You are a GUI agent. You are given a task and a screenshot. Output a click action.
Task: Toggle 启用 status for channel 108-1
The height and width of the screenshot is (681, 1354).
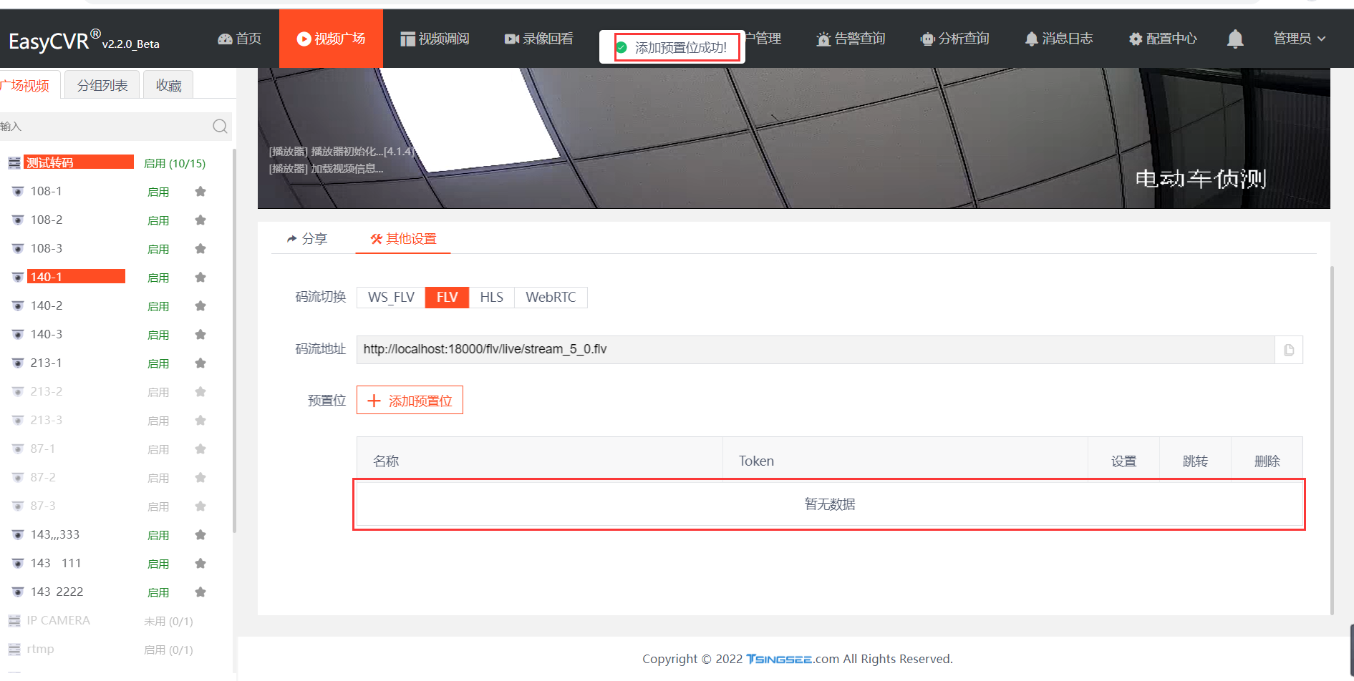pyautogui.click(x=158, y=191)
